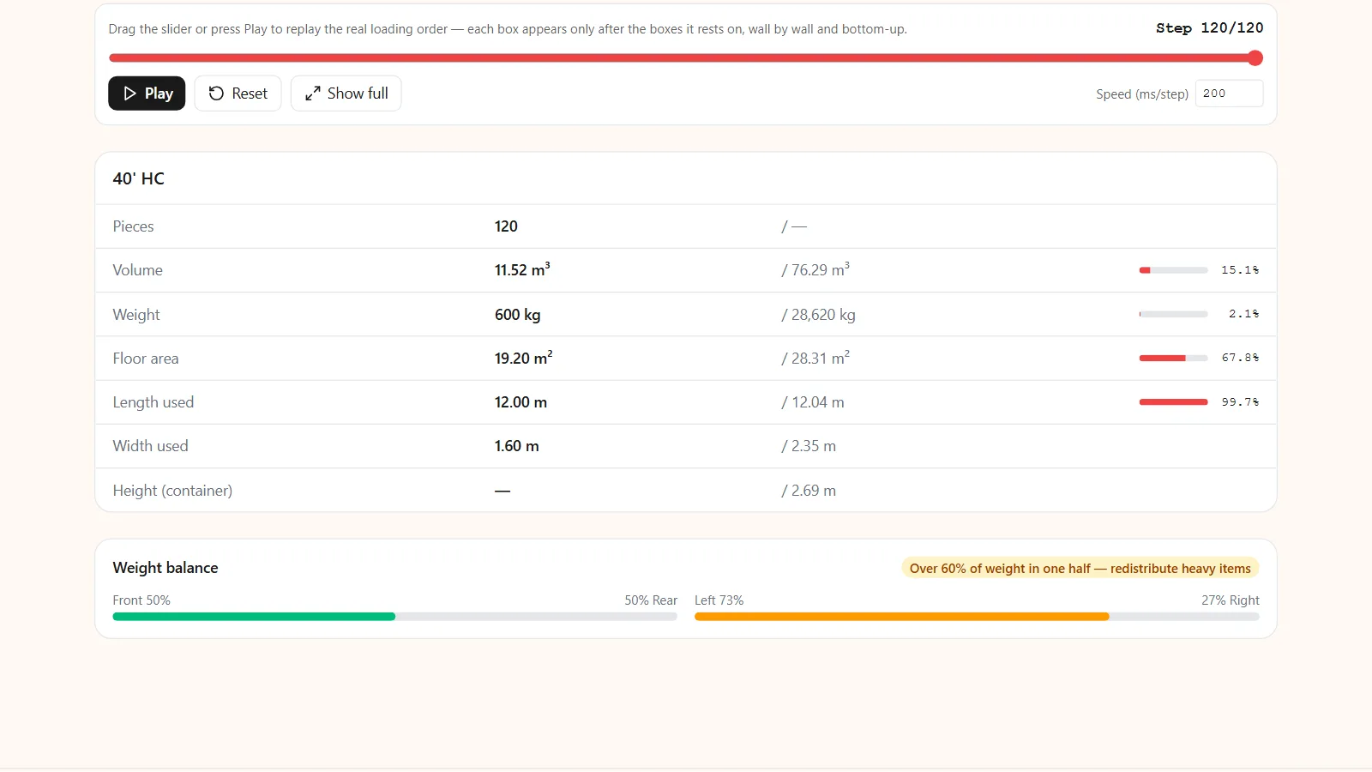Click the Front 50% label
The width and height of the screenshot is (1372, 772).
point(141,600)
